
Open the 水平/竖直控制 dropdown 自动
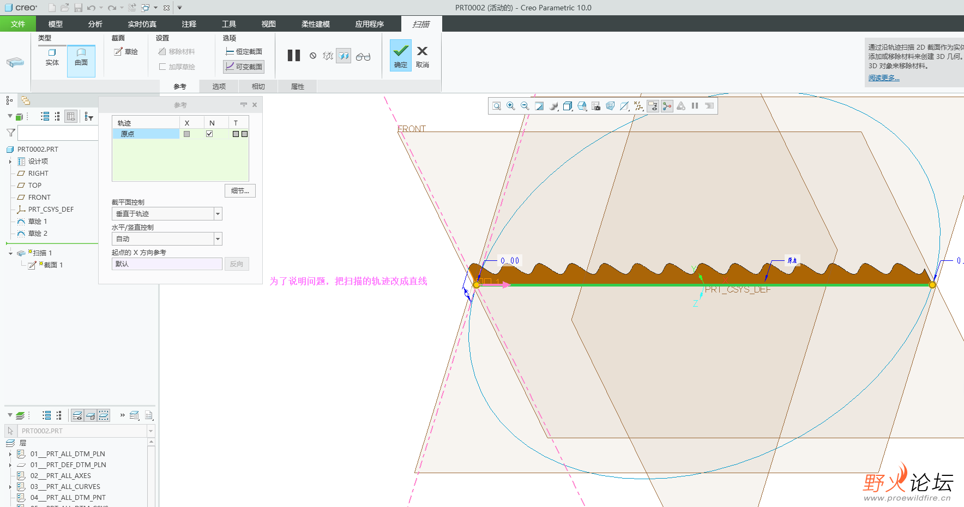[x=167, y=238]
